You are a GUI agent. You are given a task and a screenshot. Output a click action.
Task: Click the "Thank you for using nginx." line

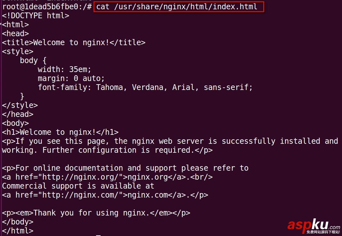click(96, 213)
